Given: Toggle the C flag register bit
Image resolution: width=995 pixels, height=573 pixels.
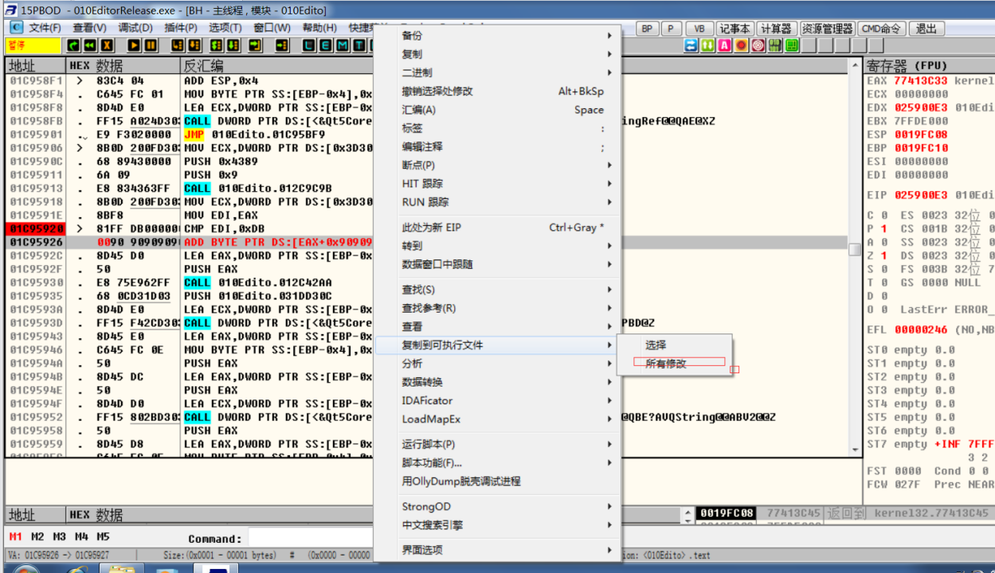Looking at the screenshot, I should point(883,215).
